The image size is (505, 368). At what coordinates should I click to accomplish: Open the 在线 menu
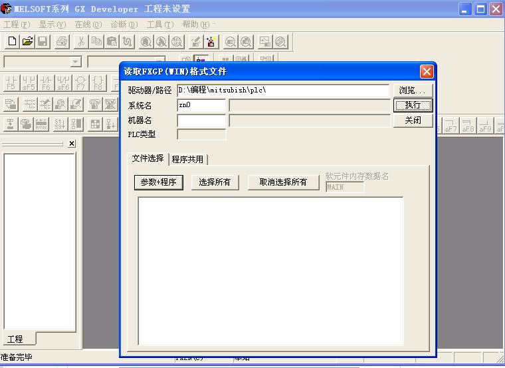(x=88, y=25)
